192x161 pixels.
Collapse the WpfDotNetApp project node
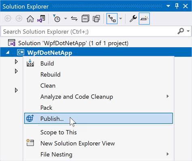click(x=8, y=52)
